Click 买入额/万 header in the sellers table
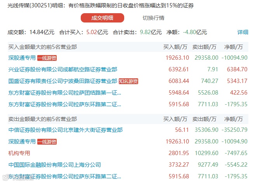255x183 pixels. (175, 119)
